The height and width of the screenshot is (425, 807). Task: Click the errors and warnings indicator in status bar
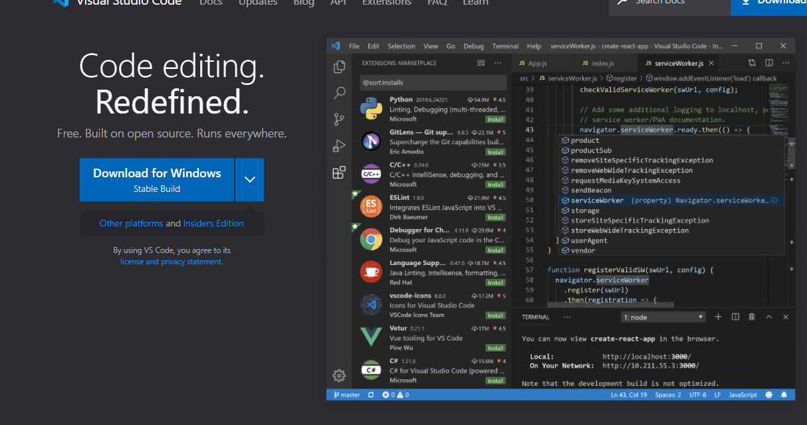pos(396,394)
